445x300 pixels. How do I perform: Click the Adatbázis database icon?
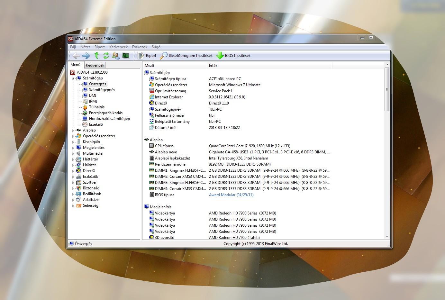79,200
